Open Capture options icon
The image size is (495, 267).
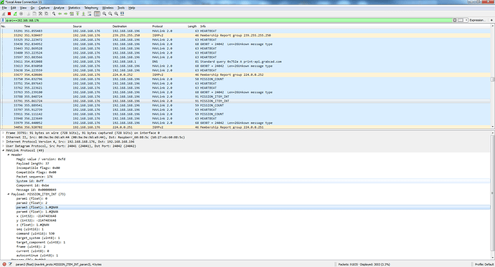[21, 14]
